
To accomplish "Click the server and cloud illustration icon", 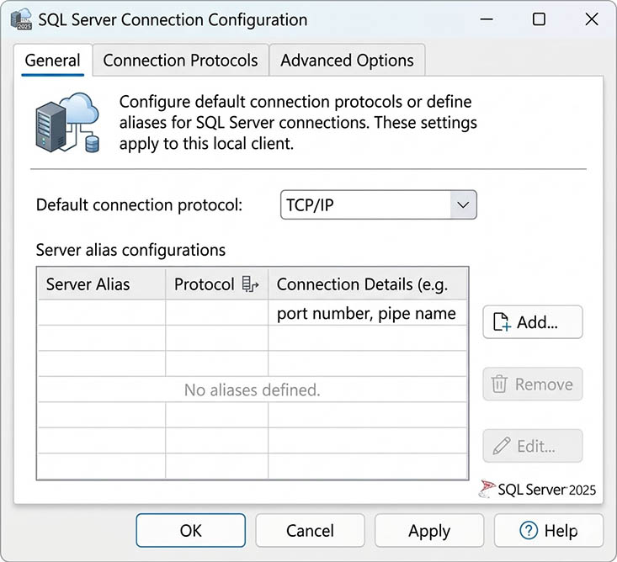I will tap(67, 123).
